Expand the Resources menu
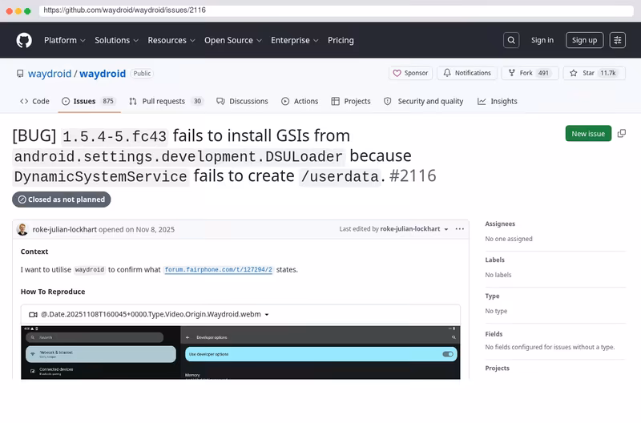This screenshot has width=641, height=423. 171,40
